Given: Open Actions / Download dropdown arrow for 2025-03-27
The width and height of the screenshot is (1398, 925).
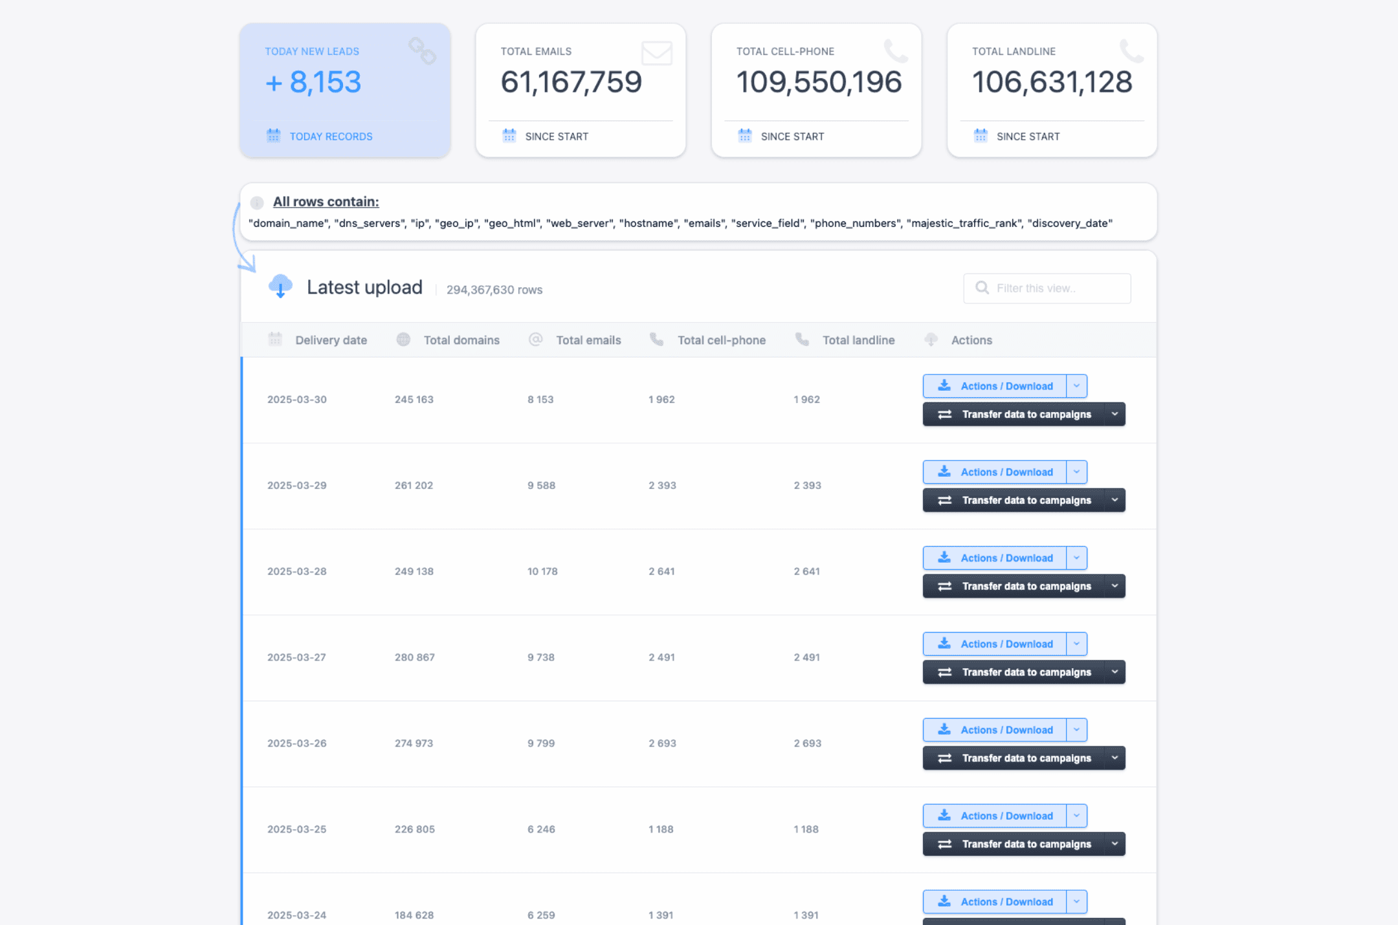Looking at the screenshot, I should click(x=1076, y=644).
